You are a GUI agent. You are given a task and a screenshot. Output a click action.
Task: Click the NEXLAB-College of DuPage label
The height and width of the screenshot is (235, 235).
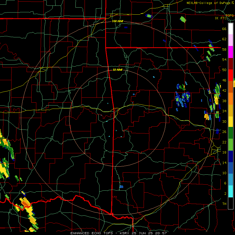(208, 3)
